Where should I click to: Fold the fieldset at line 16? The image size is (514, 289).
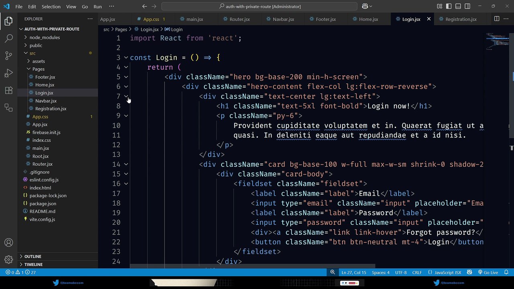click(x=126, y=183)
